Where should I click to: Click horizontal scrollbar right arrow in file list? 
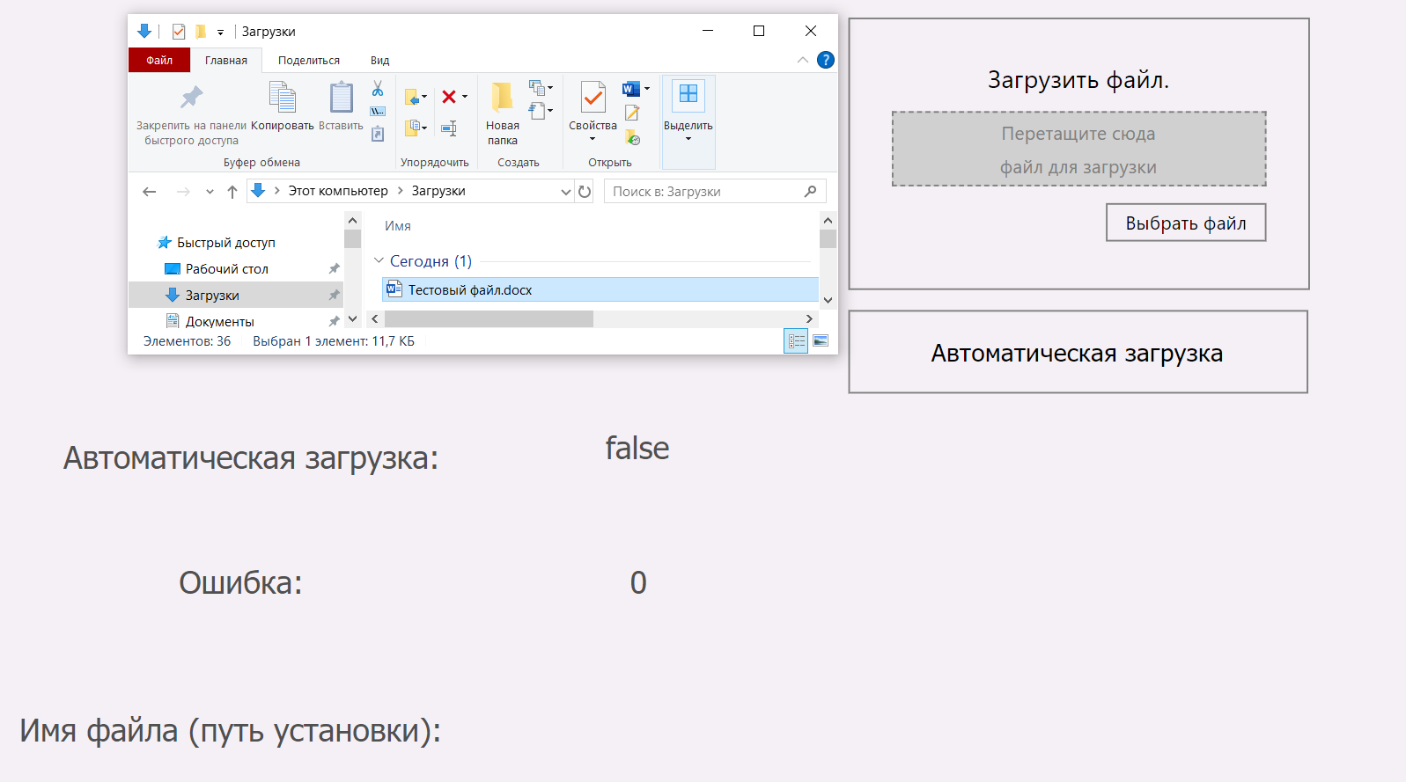[809, 318]
